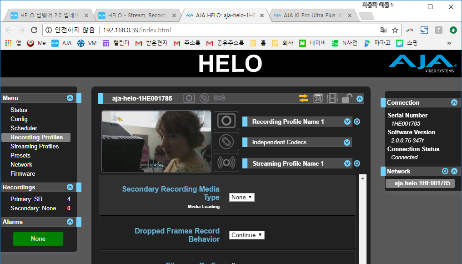Collapse the Alarms panel
Viewport: 462px width, 264px height.
70,222
